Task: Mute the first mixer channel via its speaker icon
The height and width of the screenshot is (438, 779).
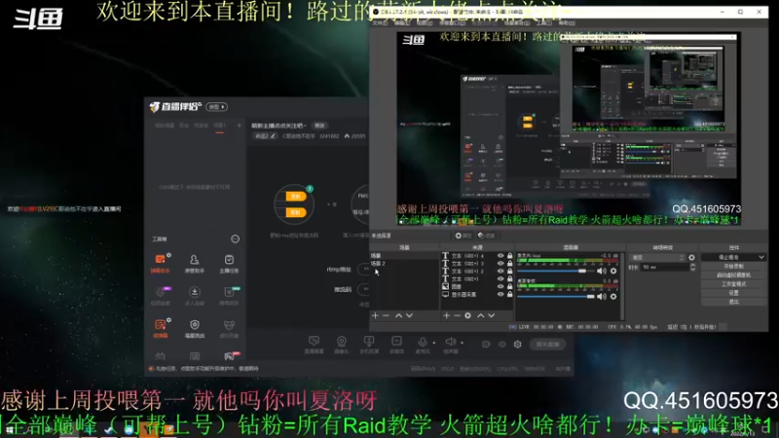Action: [601, 271]
